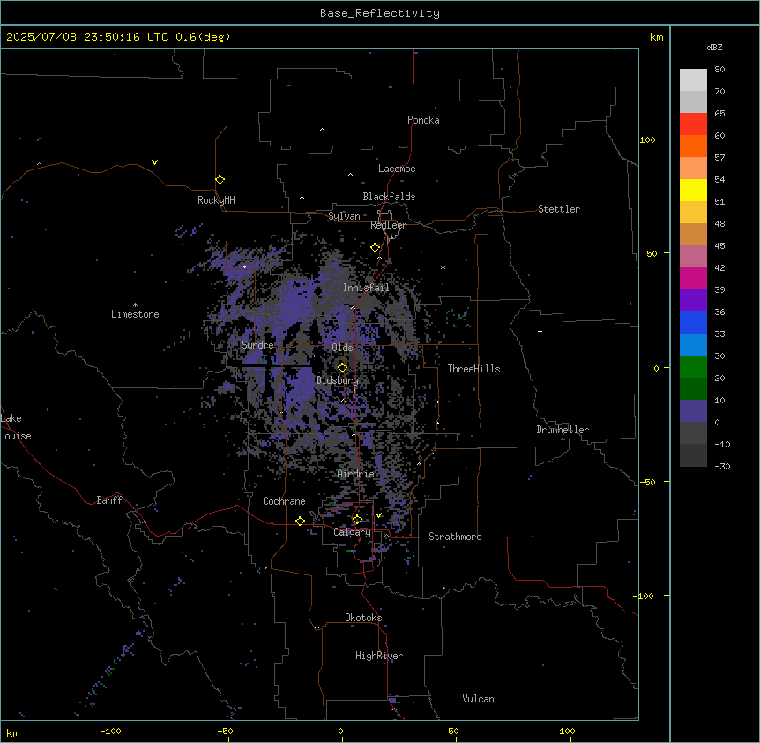This screenshot has height=743, width=760.
Task: Select the Drumheller label
Action: click(x=563, y=430)
